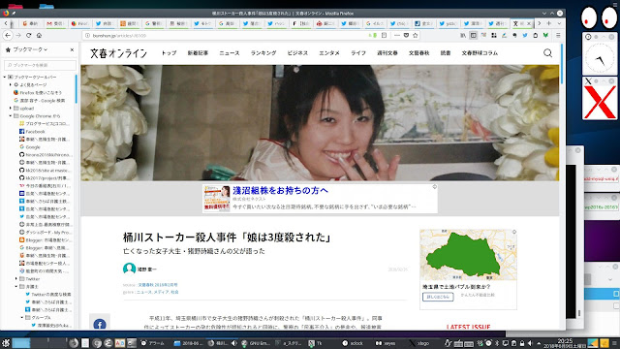
Task: Switch to the xeyes taskbar entry
Action: pos(386,343)
